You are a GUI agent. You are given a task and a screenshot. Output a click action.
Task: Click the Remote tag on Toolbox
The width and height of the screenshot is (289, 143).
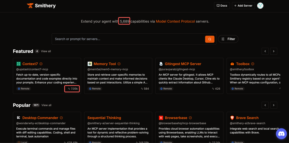237,89
